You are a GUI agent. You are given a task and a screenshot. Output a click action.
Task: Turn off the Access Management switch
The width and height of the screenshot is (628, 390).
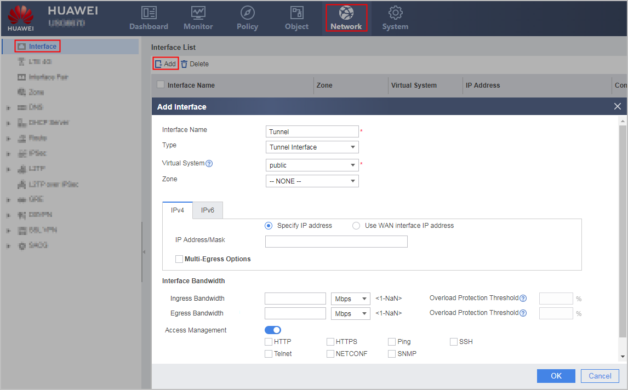pyautogui.click(x=273, y=330)
